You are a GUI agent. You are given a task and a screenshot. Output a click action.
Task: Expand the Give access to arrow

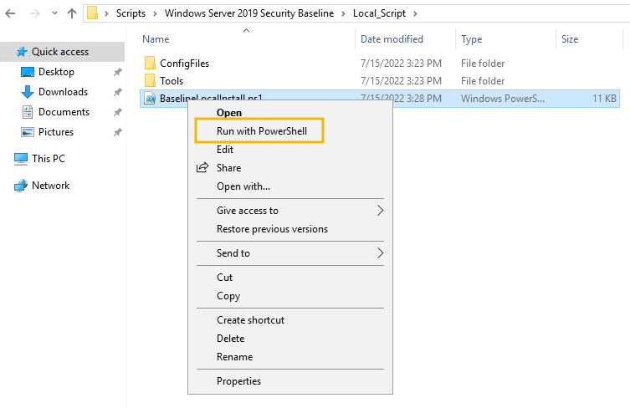(x=380, y=211)
